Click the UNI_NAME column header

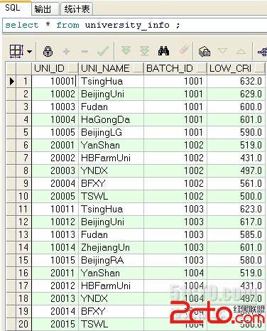click(x=111, y=68)
